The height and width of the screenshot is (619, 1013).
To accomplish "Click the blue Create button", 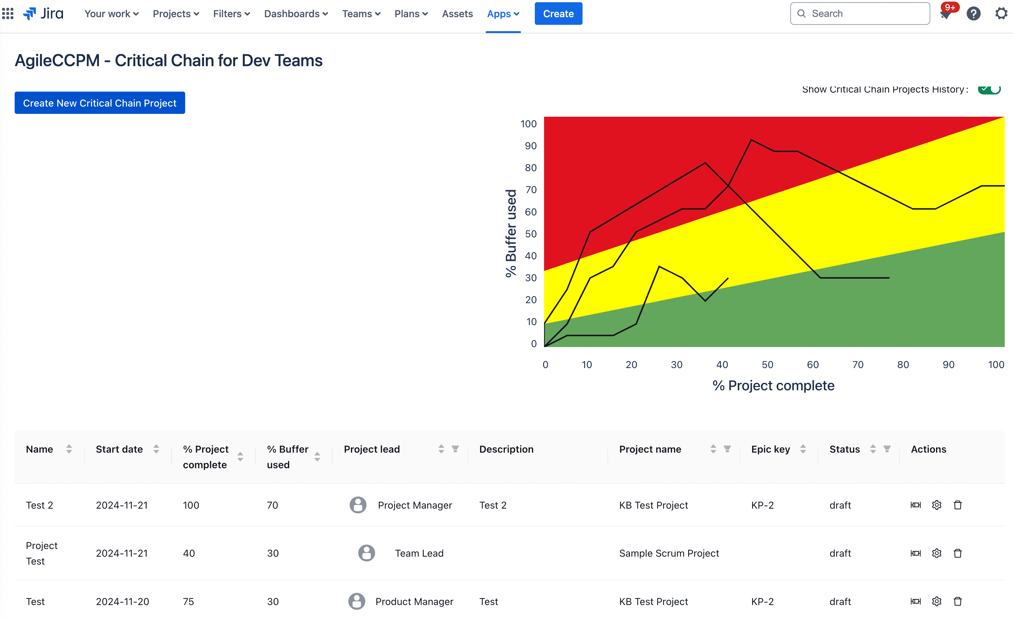I will 558,14.
